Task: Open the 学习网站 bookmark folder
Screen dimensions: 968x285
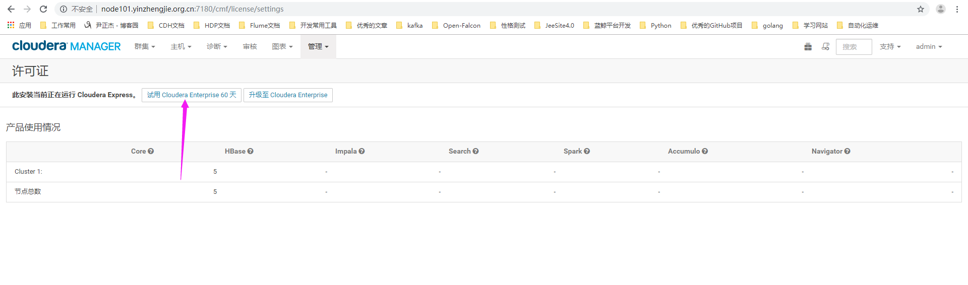Action: (x=810, y=25)
